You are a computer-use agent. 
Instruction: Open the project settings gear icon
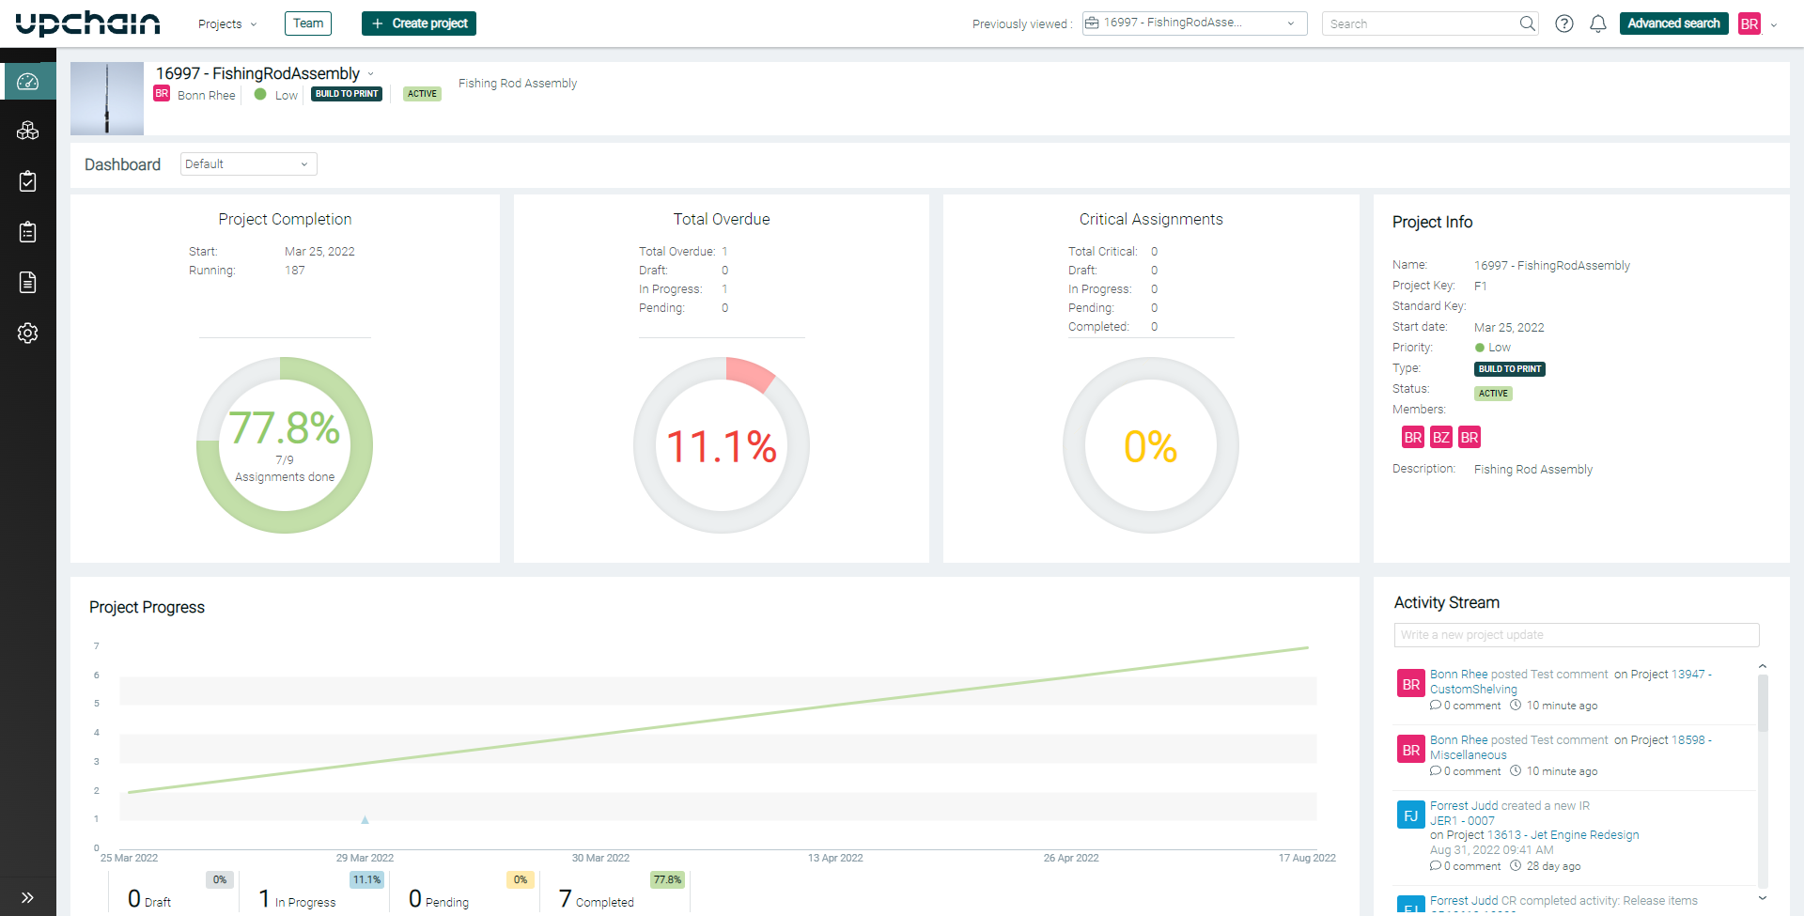[28, 333]
